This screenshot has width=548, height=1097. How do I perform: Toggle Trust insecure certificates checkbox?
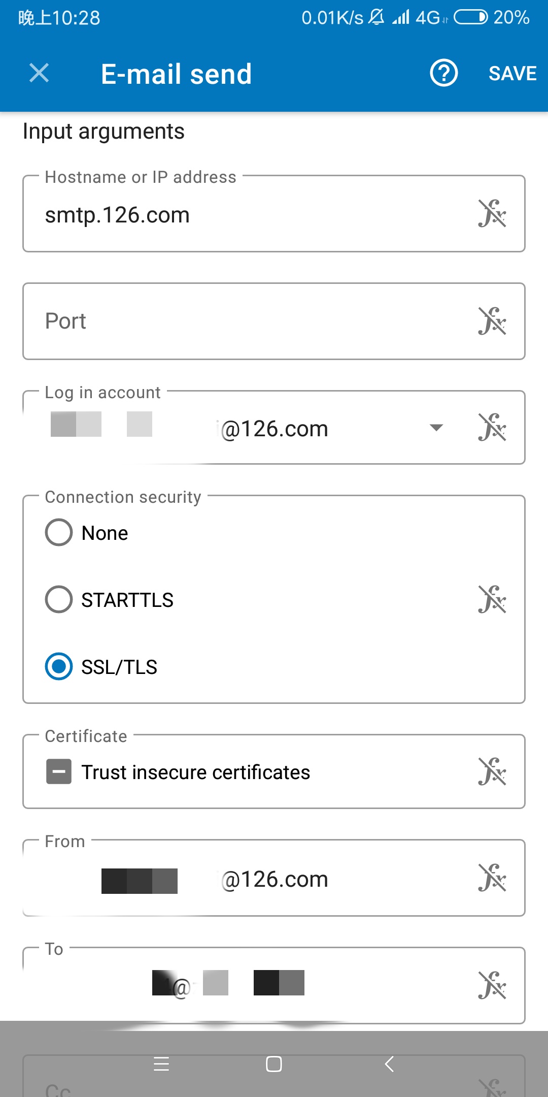point(59,772)
